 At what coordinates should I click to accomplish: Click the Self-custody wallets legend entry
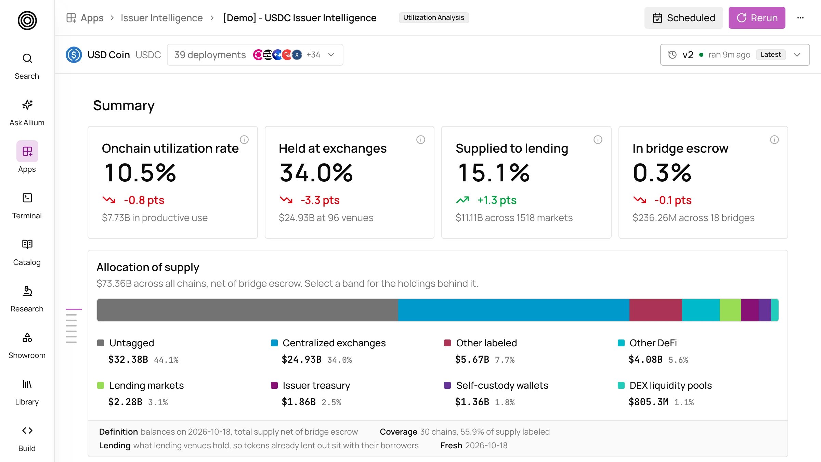click(496, 394)
